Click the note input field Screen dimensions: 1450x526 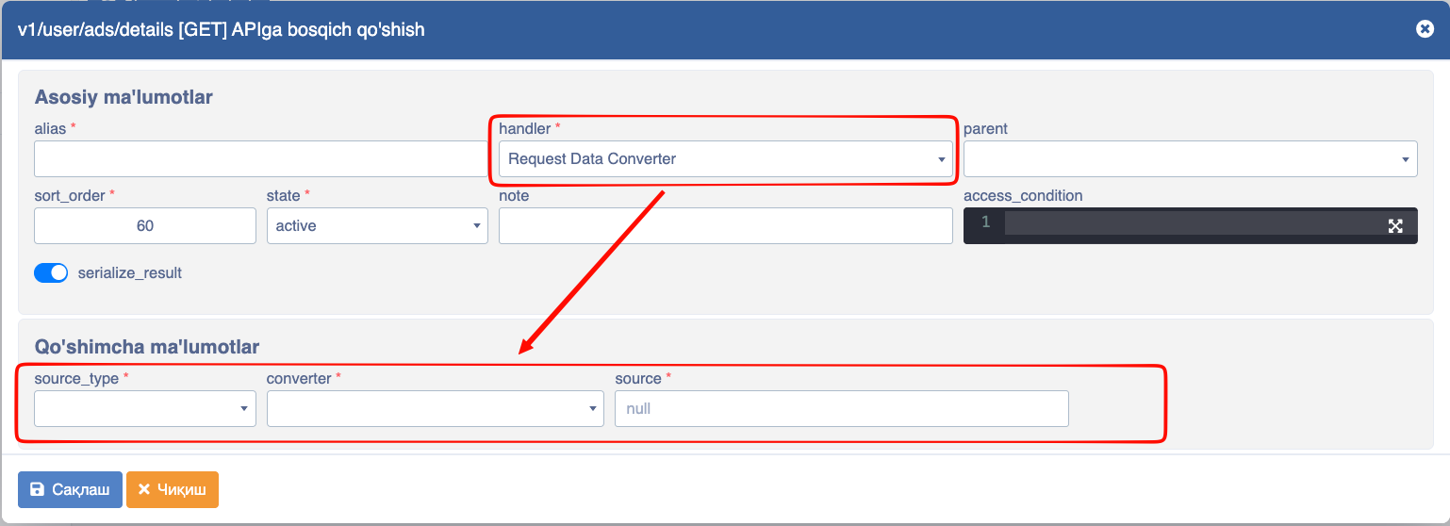click(x=726, y=226)
